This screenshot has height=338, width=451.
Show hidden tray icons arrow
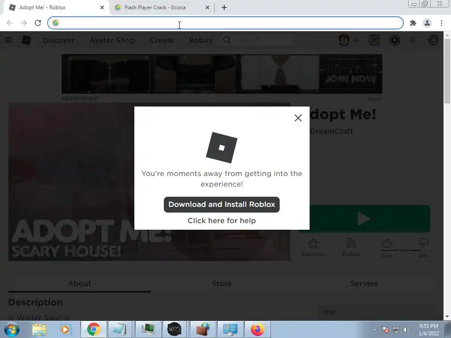[x=374, y=330]
